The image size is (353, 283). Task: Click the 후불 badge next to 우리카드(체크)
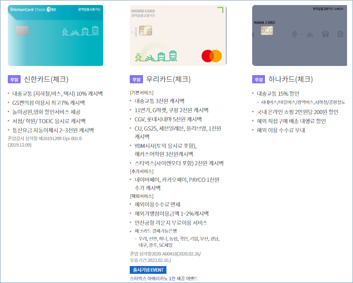137,79
